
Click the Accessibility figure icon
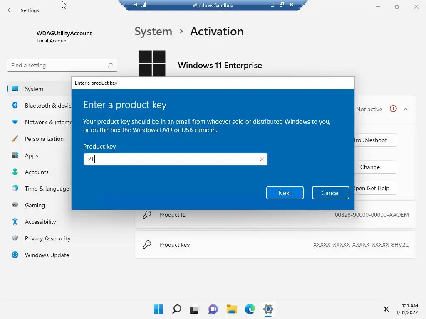pos(15,222)
